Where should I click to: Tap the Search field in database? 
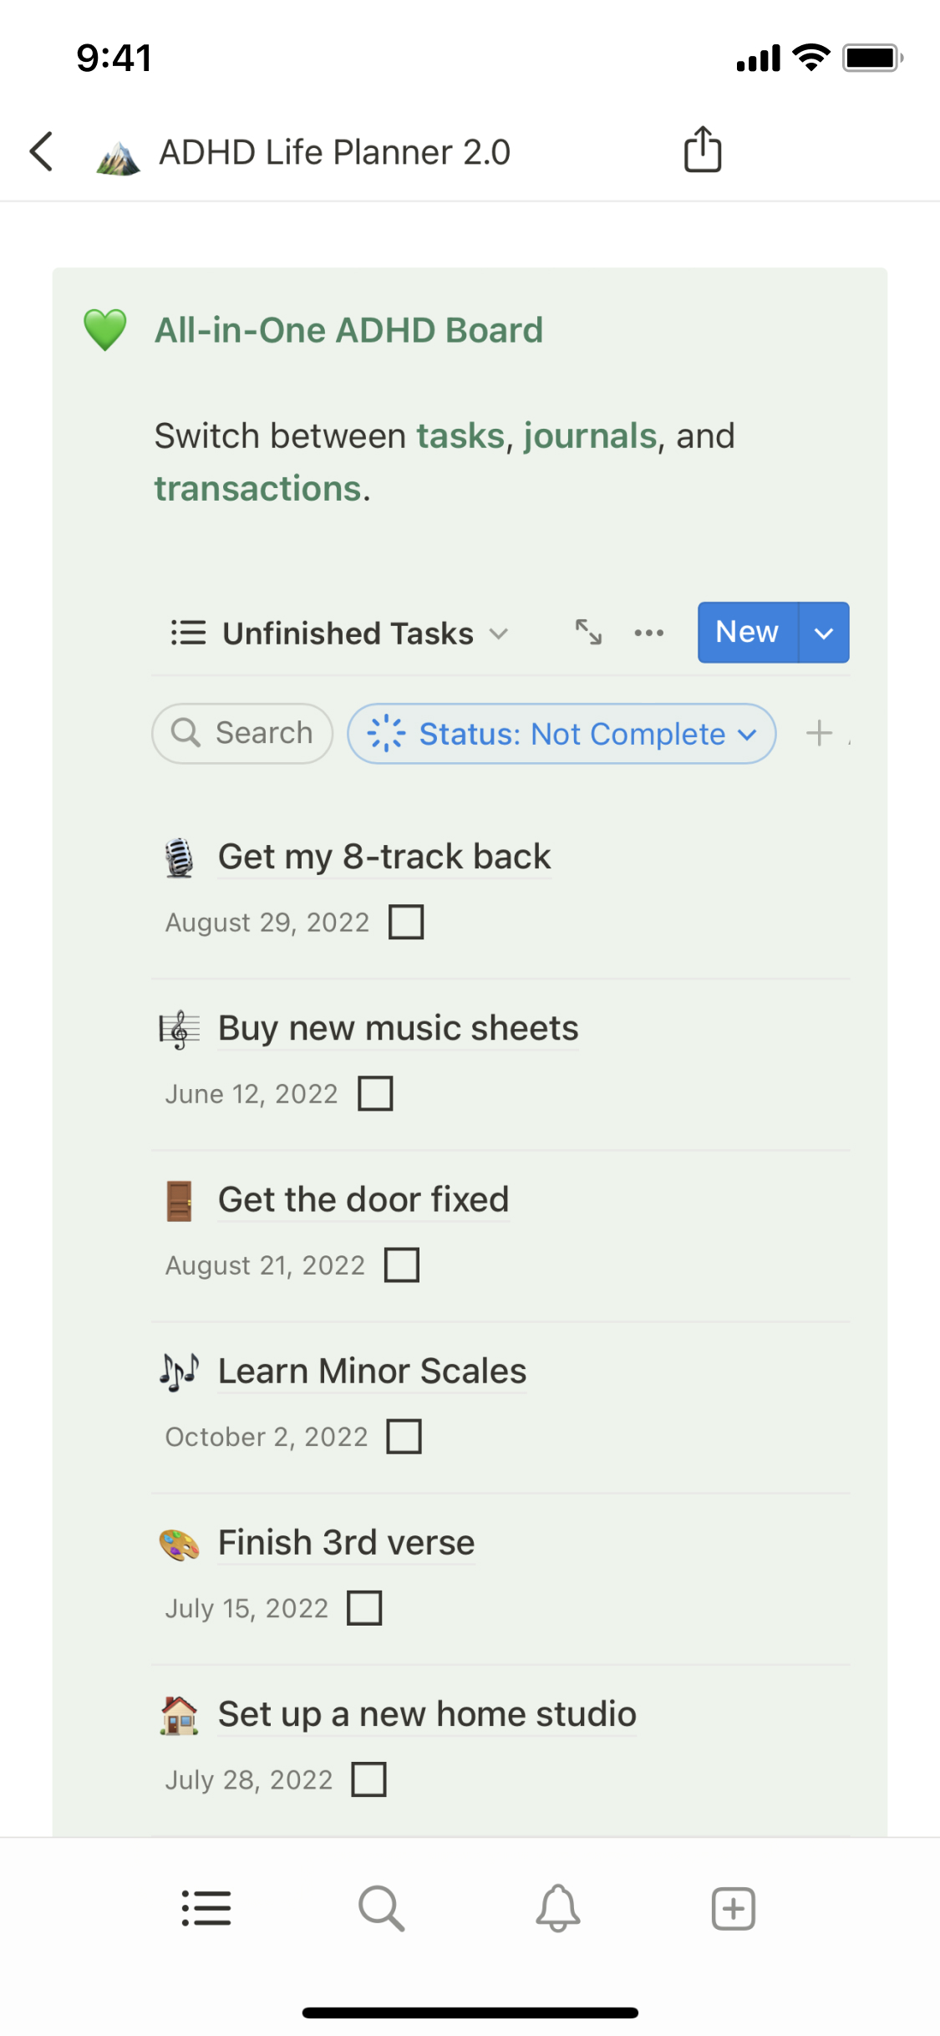(x=242, y=733)
